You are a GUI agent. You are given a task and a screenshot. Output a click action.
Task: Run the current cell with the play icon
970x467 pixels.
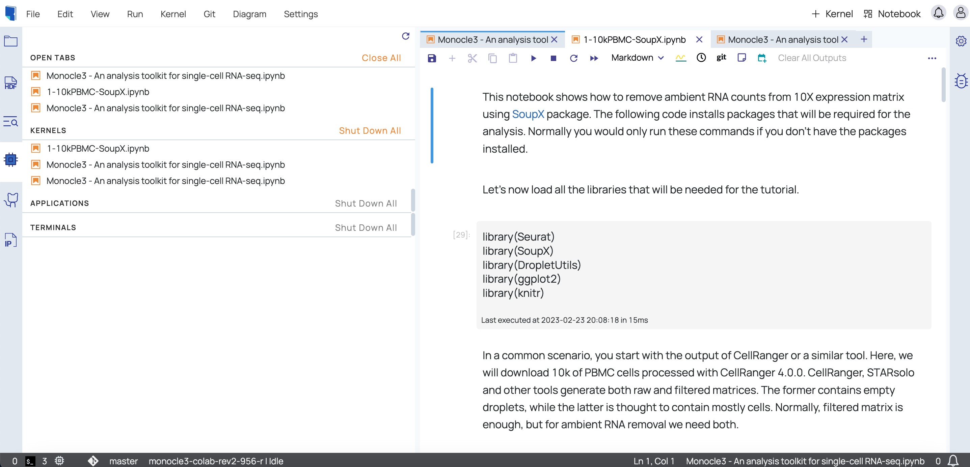coord(533,58)
